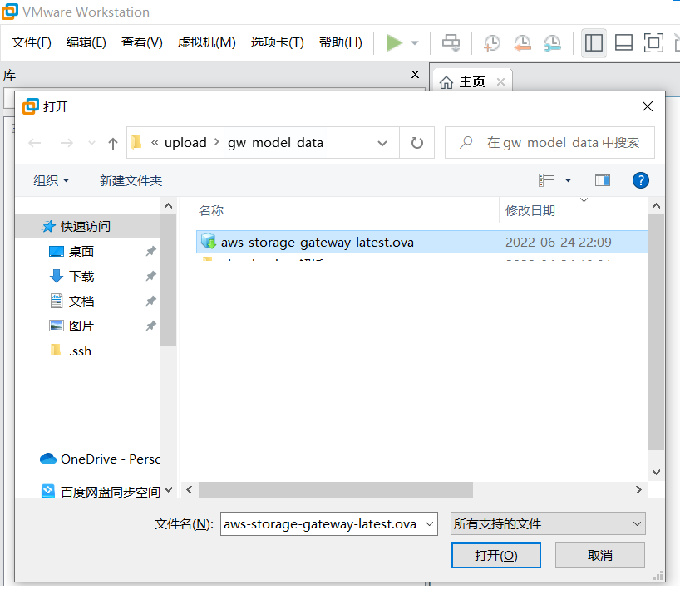Select 文档 documents in quick access
The width and height of the screenshot is (680, 589).
(x=81, y=302)
